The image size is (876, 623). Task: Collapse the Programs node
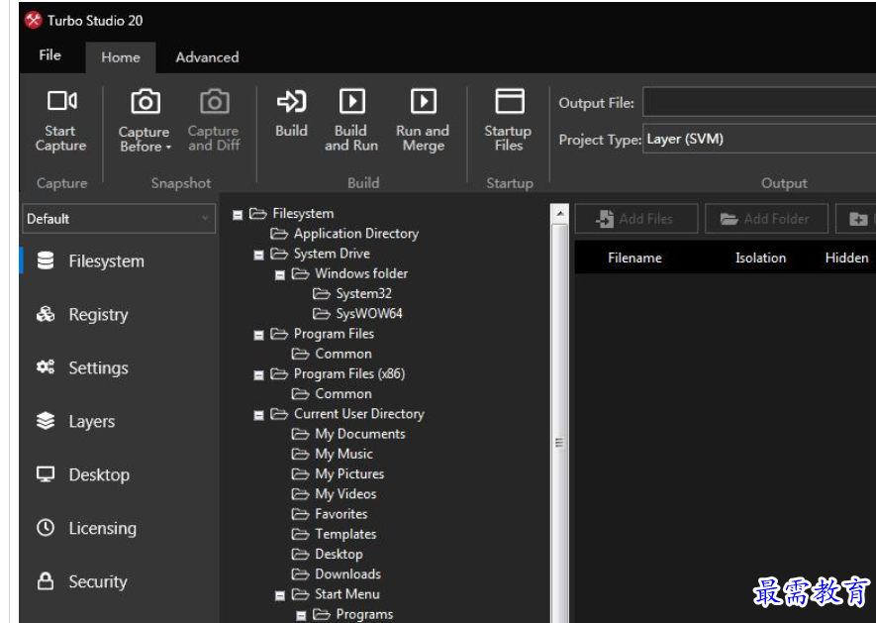[x=301, y=616]
